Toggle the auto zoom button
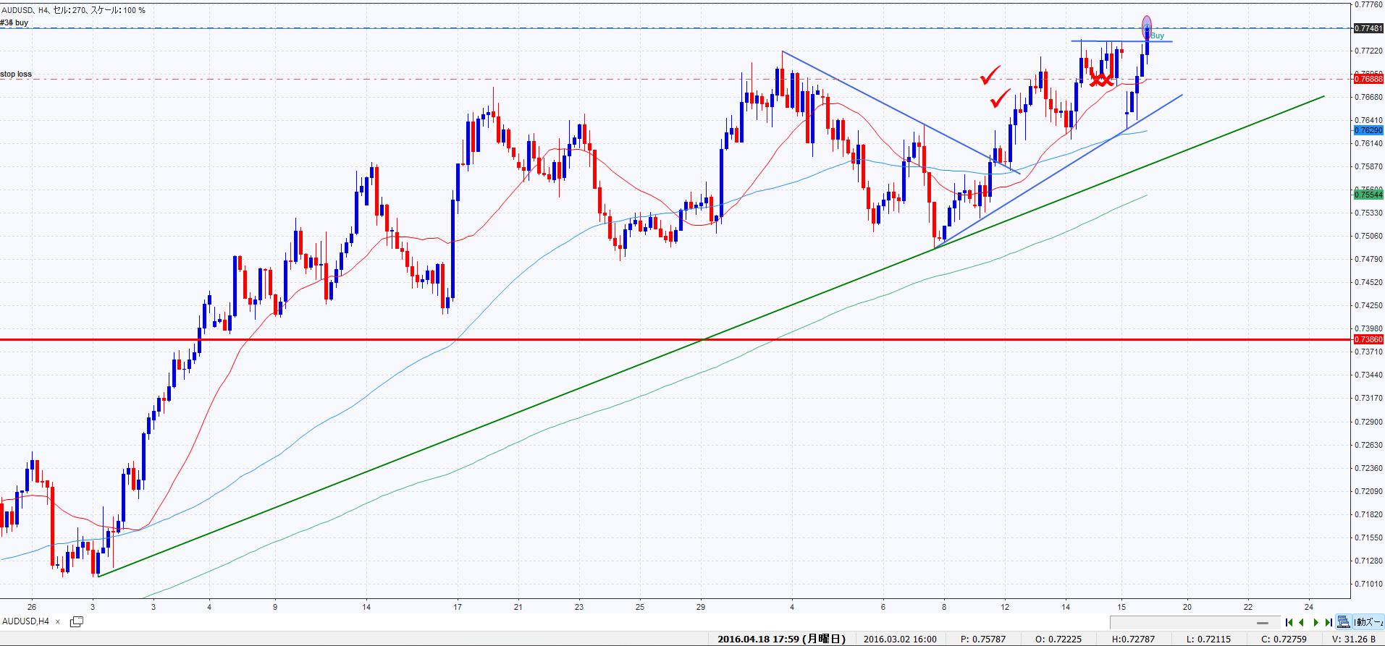This screenshot has width=1385, height=646. coord(1368,622)
